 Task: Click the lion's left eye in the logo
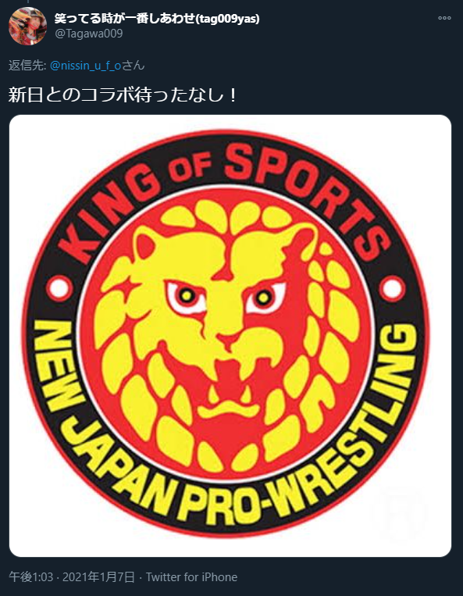click(186, 296)
